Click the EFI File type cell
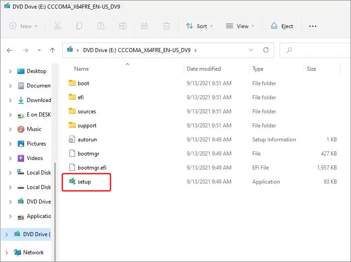 (261, 168)
